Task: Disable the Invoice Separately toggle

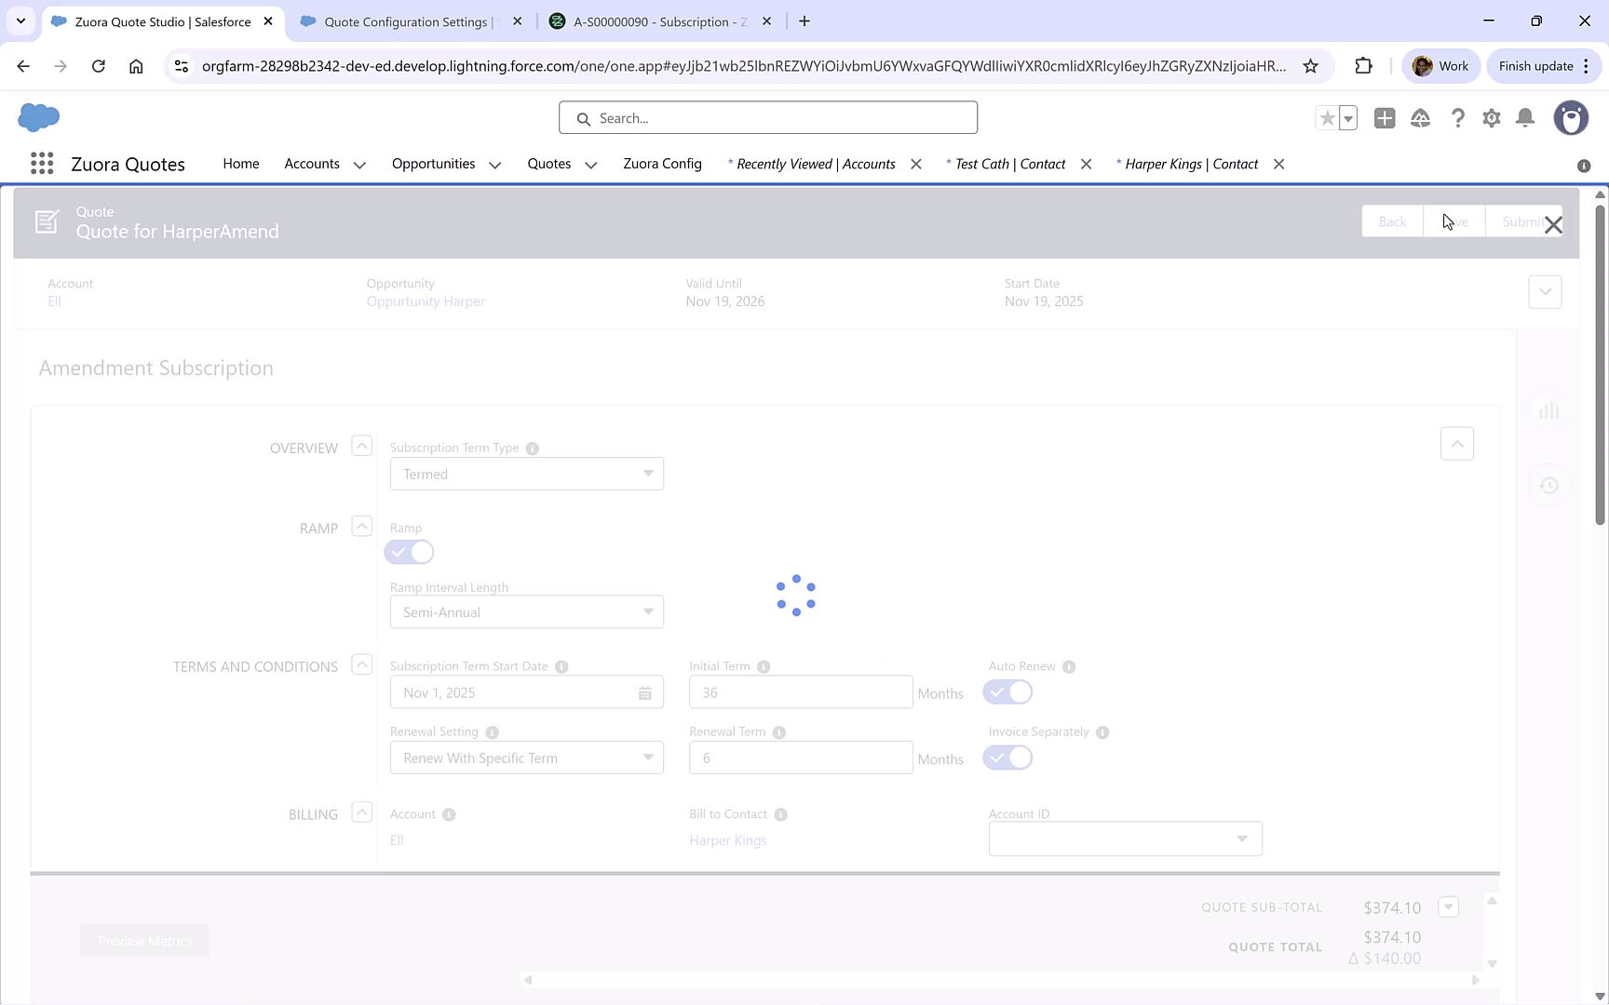Action: pyautogui.click(x=1007, y=757)
